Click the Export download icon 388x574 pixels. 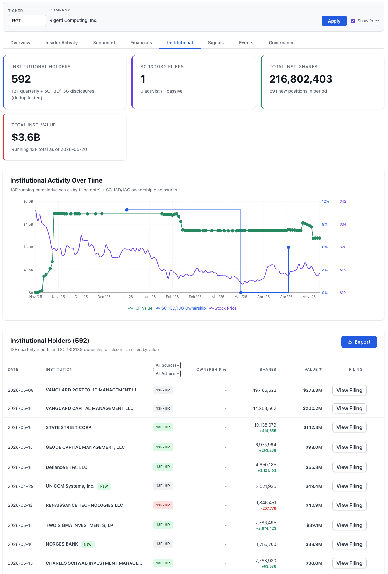click(x=350, y=342)
